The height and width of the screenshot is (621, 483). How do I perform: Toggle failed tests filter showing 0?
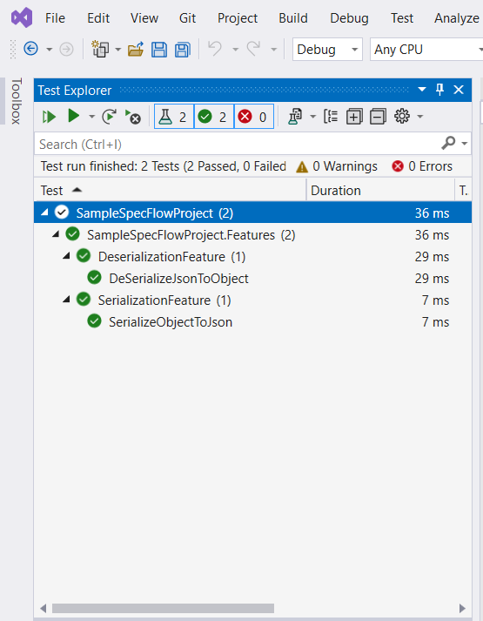[x=254, y=117]
